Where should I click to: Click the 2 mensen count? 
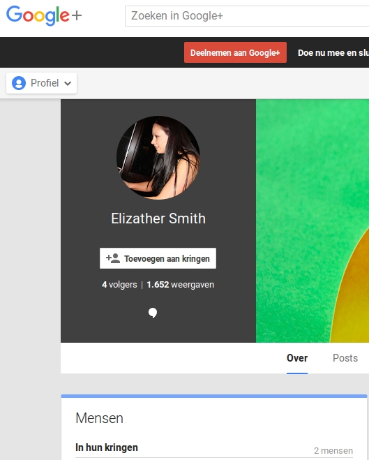[x=333, y=450]
